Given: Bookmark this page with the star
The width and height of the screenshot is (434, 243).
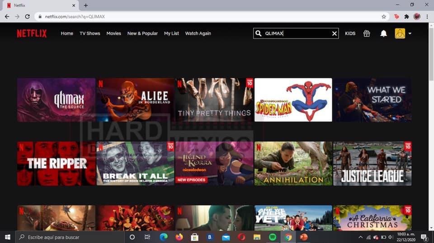Looking at the screenshot, I should 384,17.
